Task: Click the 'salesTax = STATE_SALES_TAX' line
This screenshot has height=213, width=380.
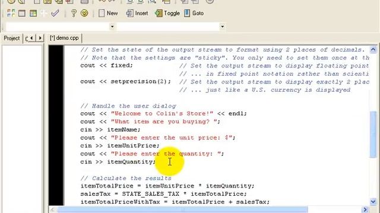Action: coord(164,194)
